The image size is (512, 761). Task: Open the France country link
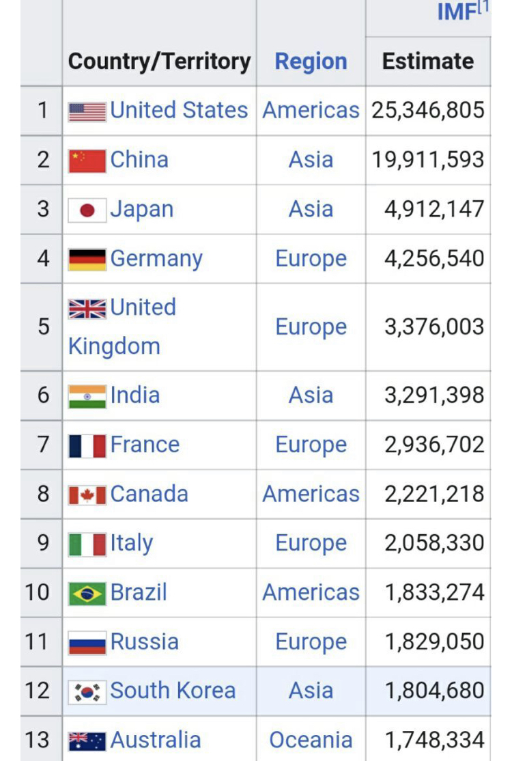point(145,445)
